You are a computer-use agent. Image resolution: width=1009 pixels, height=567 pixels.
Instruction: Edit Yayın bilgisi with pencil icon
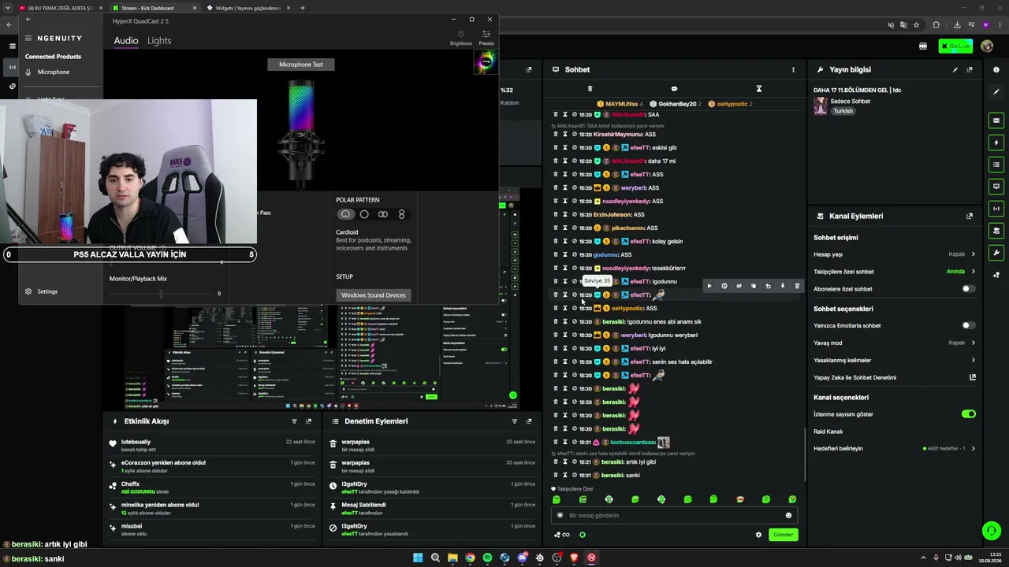955,69
